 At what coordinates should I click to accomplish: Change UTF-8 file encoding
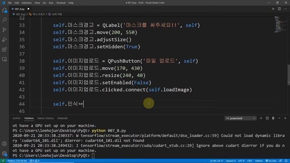[x=242, y=161]
